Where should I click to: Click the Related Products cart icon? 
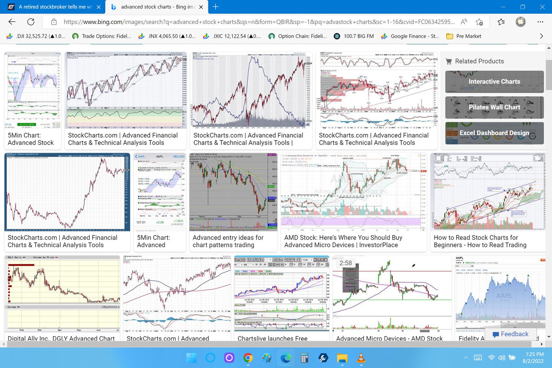pyautogui.click(x=448, y=61)
